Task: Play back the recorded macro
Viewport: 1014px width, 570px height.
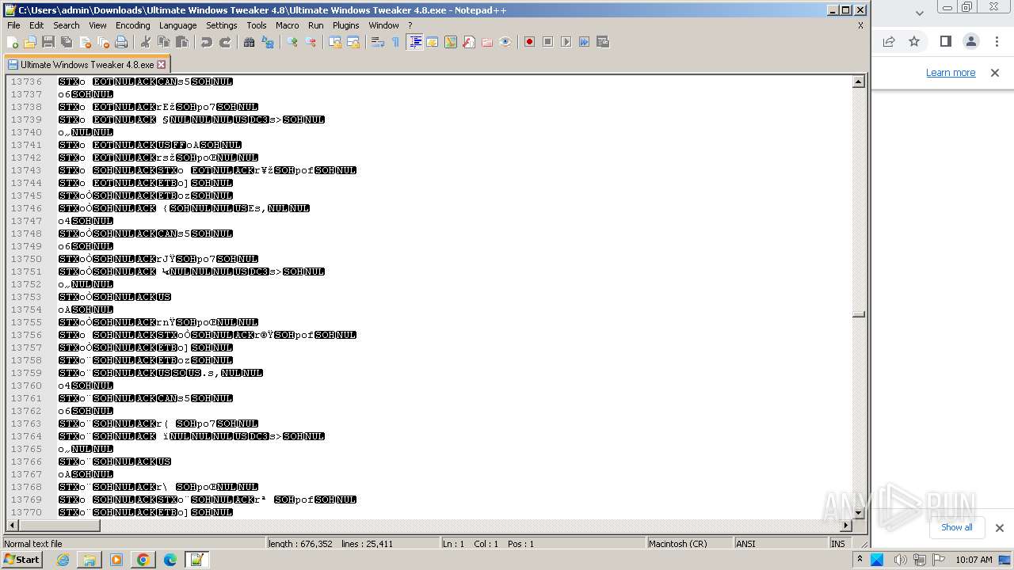Action: coord(566,42)
